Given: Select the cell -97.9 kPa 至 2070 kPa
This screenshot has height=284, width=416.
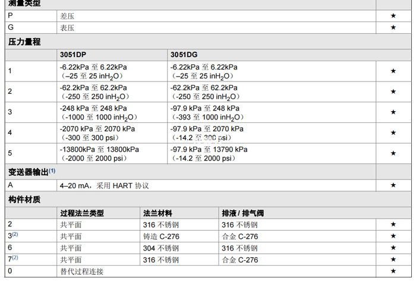Looking at the screenshot, I should (x=272, y=133).
